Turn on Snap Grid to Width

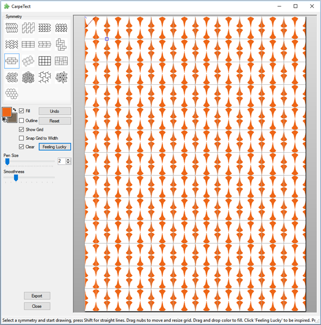[x=22, y=138]
